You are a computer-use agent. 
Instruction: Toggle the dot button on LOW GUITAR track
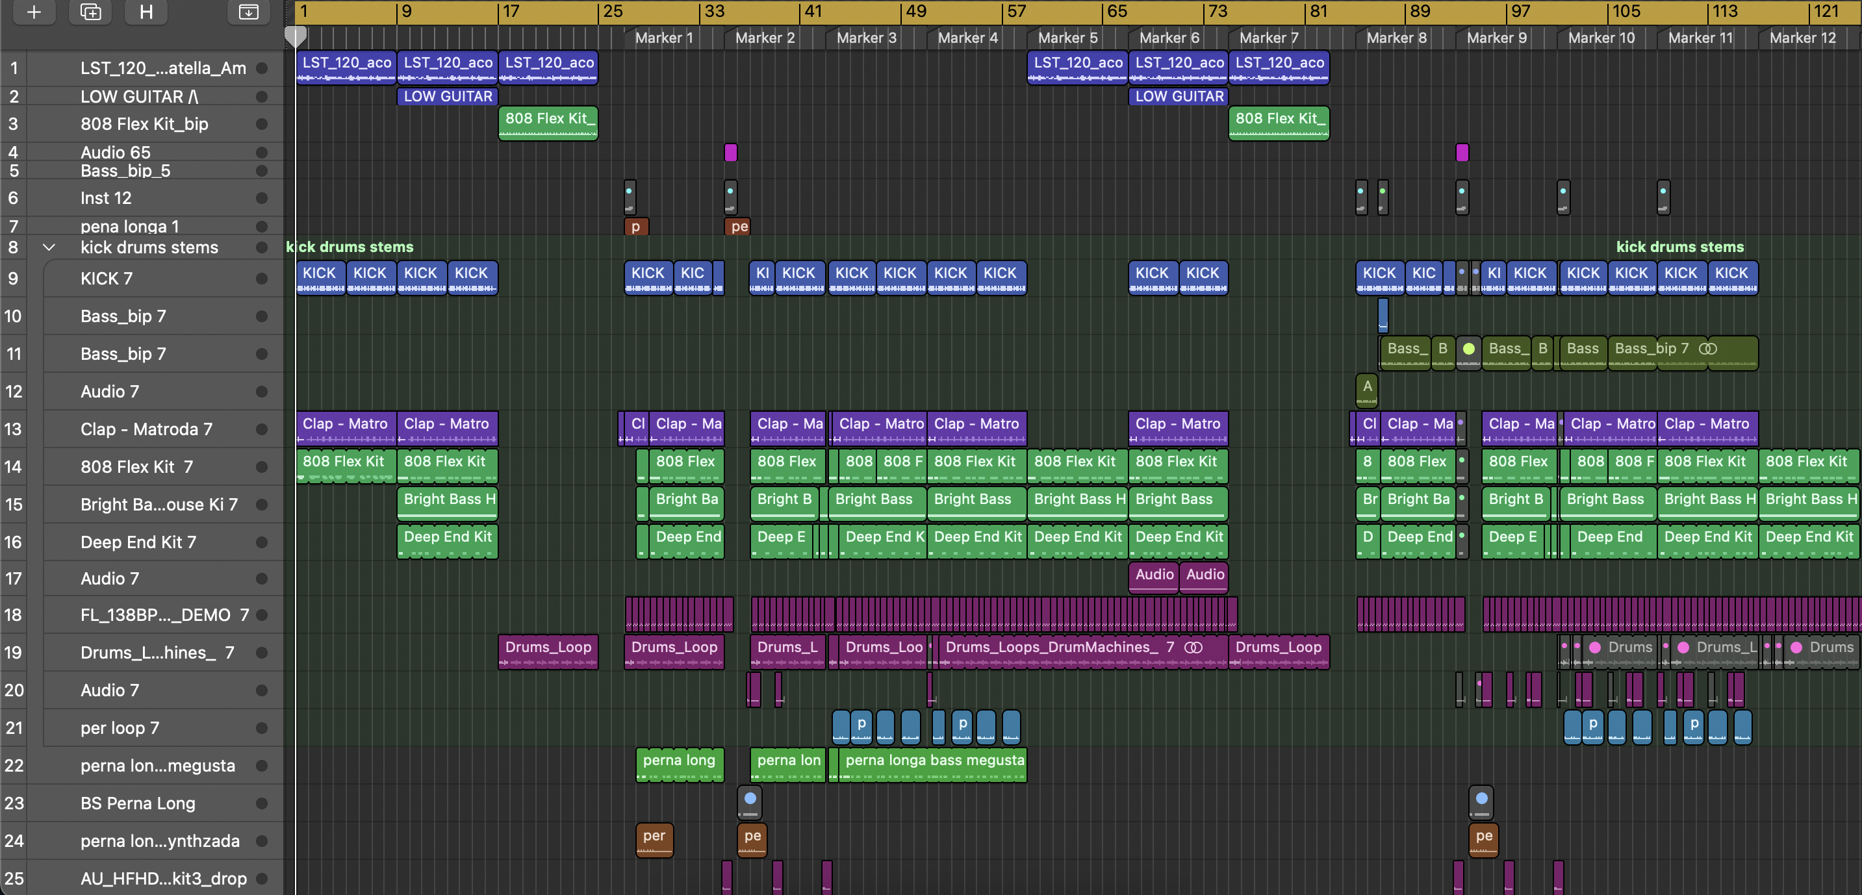[262, 97]
